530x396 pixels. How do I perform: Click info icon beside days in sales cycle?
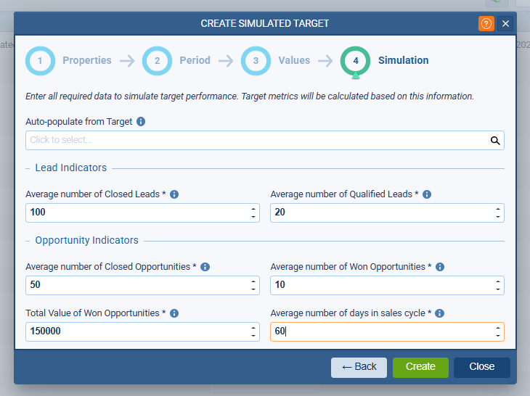[x=439, y=313]
